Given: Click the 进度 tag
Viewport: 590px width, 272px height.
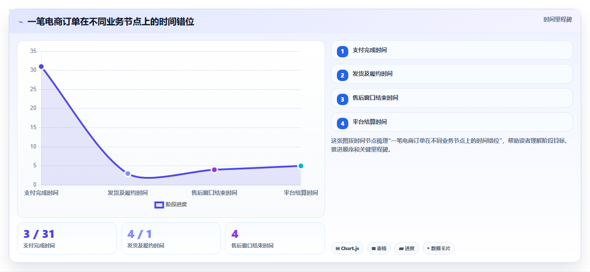Looking at the screenshot, I should [407, 248].
